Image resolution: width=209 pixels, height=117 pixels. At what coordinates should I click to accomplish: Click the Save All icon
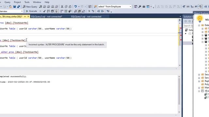[19, 6]
